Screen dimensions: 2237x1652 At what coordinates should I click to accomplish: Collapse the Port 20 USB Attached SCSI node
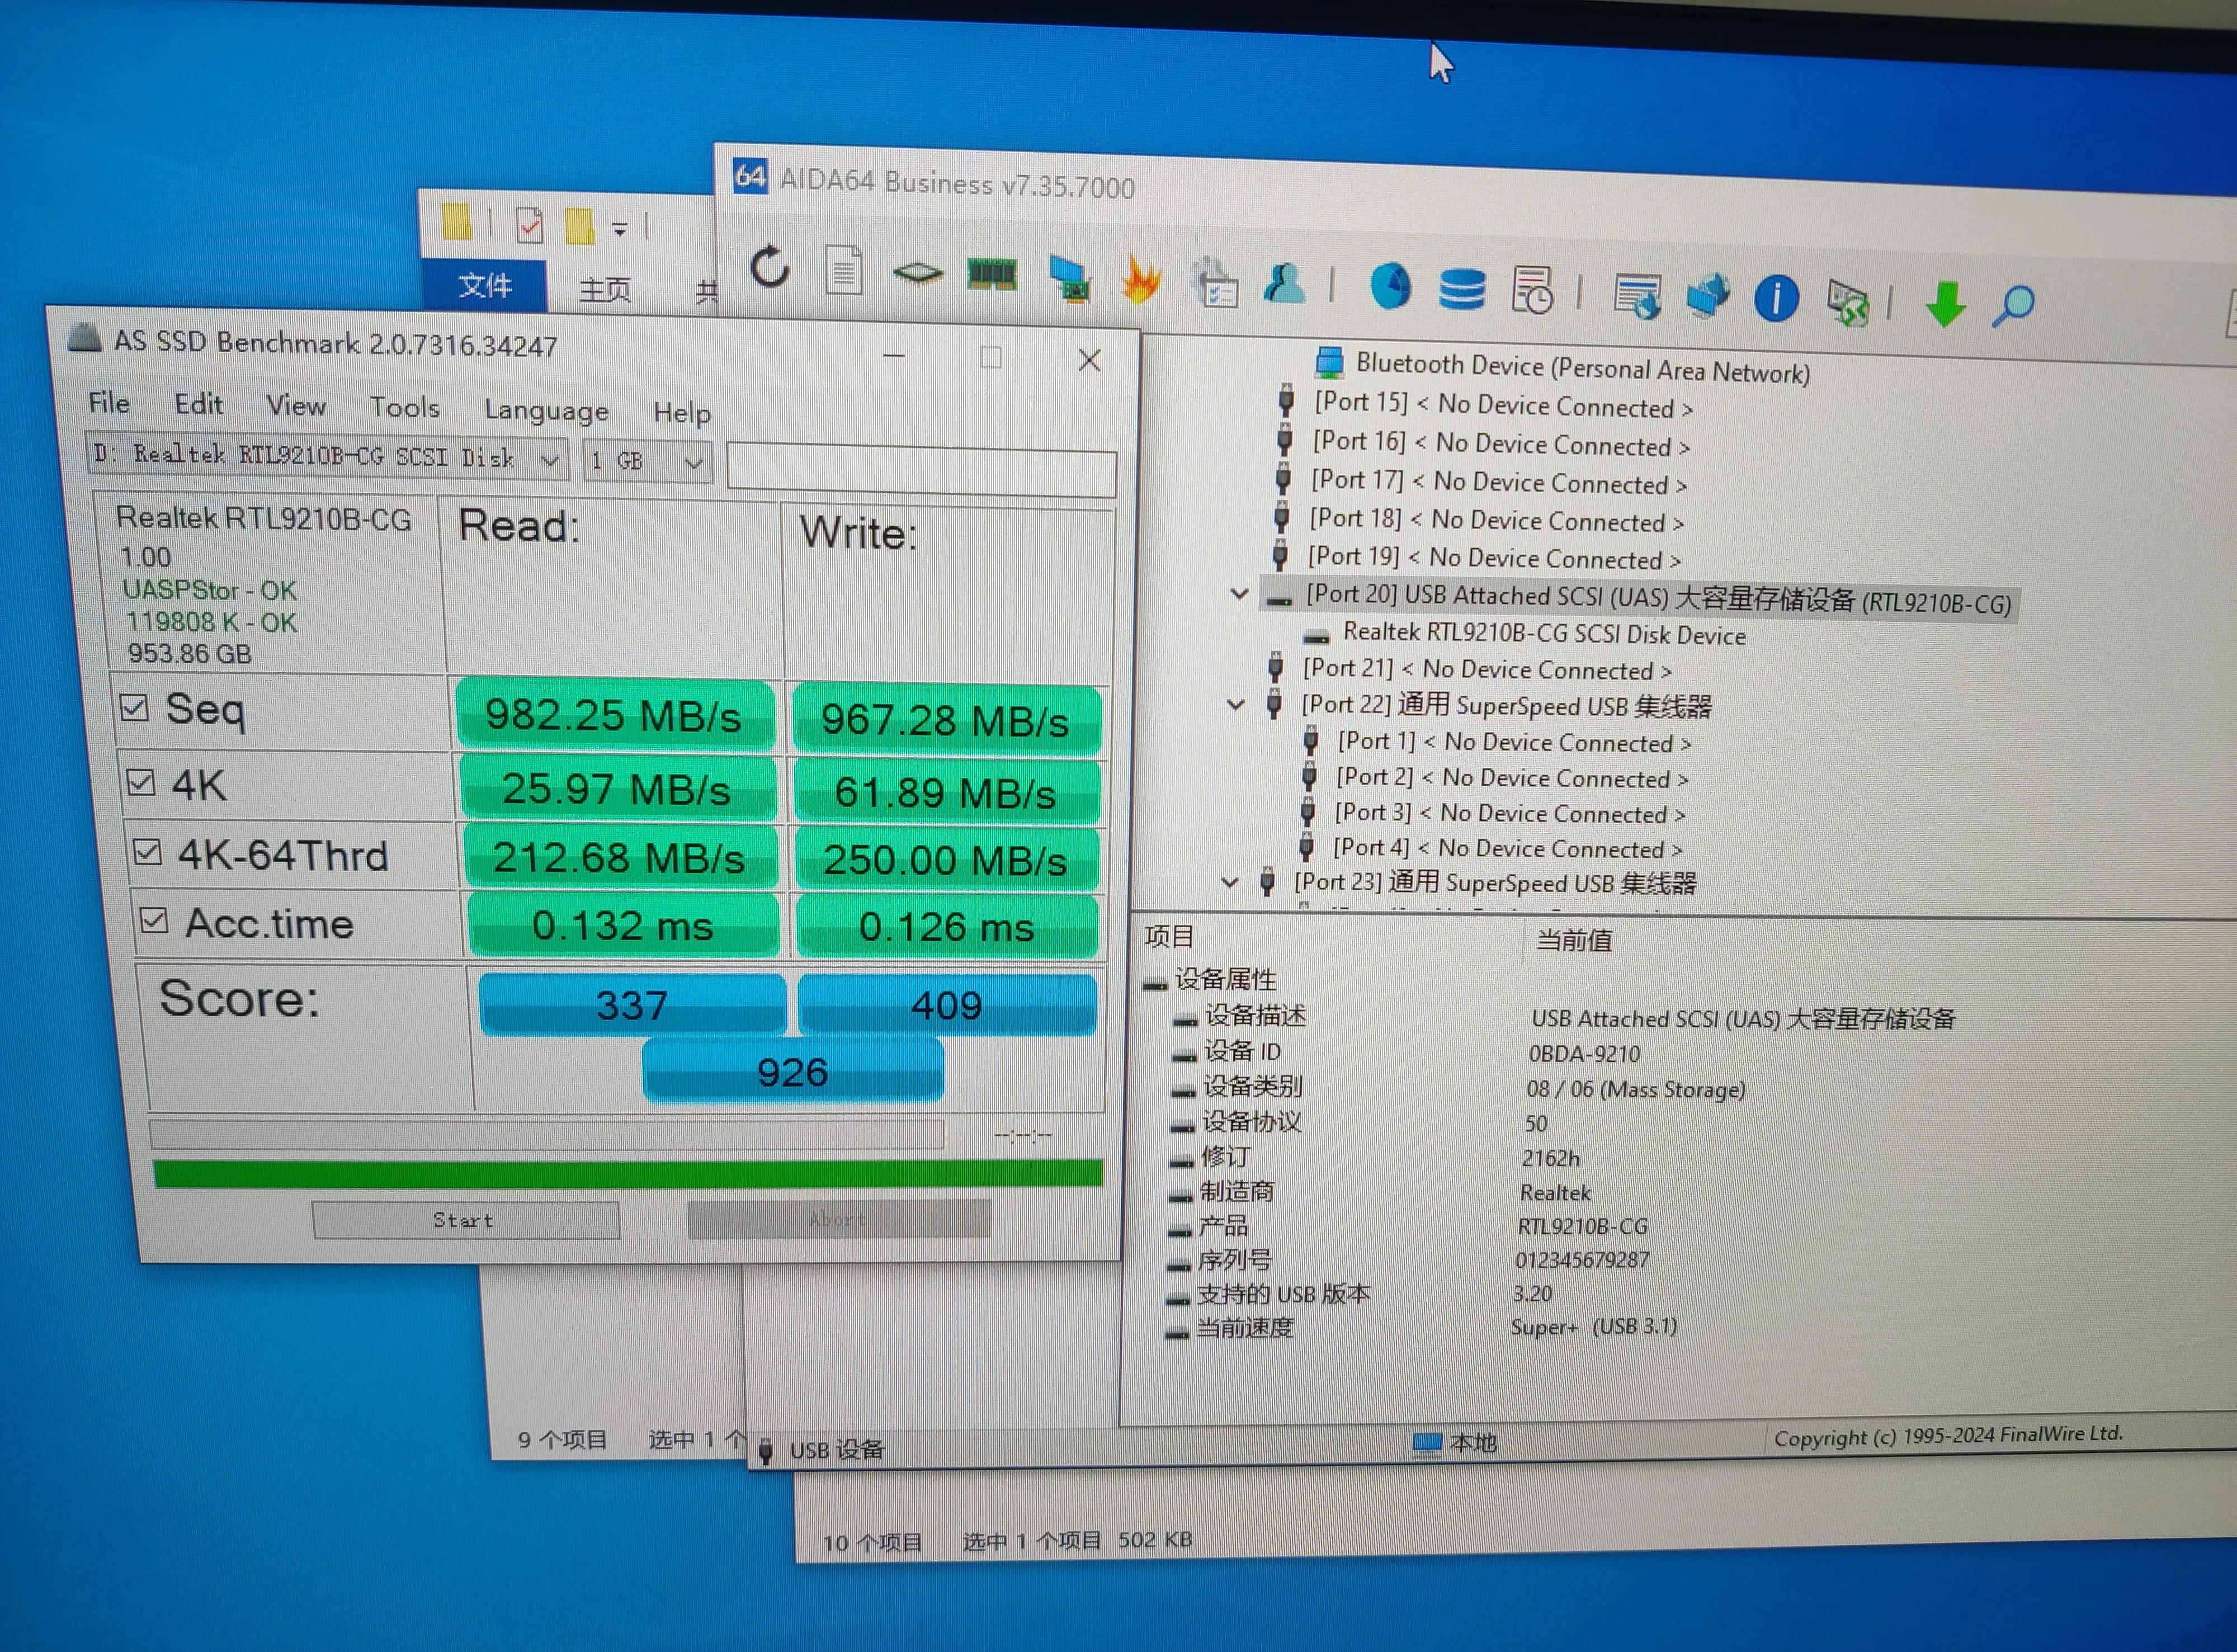click(1240, 594)
